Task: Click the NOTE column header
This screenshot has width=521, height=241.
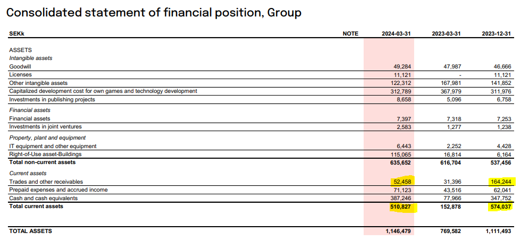Action: coord(350,33)
